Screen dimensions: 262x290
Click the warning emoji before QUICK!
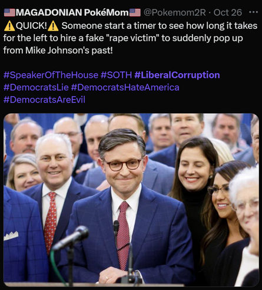click(x=9, y=26)
